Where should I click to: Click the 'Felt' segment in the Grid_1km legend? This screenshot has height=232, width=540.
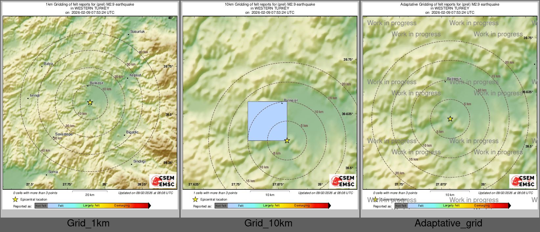pyautogui.click(x=61, y=206)
